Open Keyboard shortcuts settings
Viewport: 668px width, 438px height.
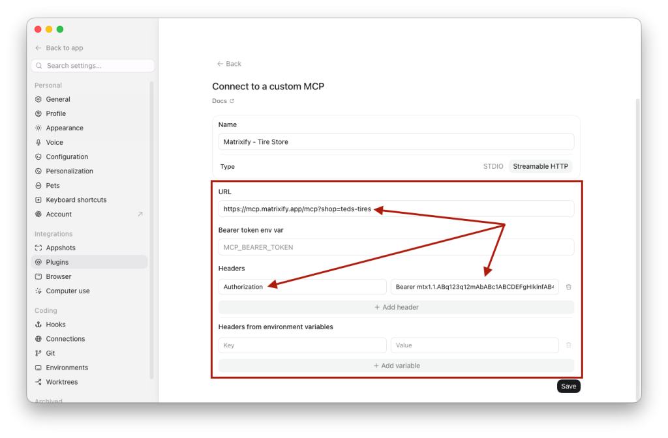point(89,200)
